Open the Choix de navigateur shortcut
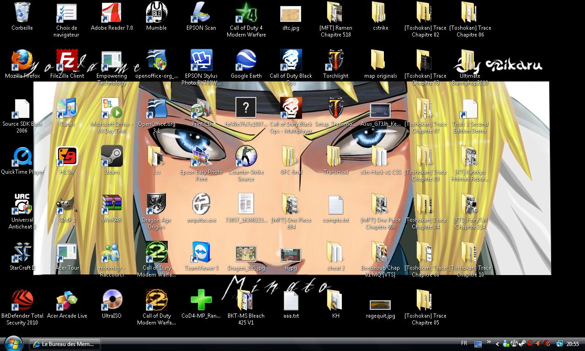The height and width of the screenshot is (351, 585). pyautogui.click(x=67, y=12)
